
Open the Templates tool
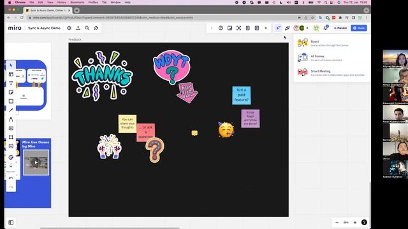pyautogui.click(x=11, y=74)
